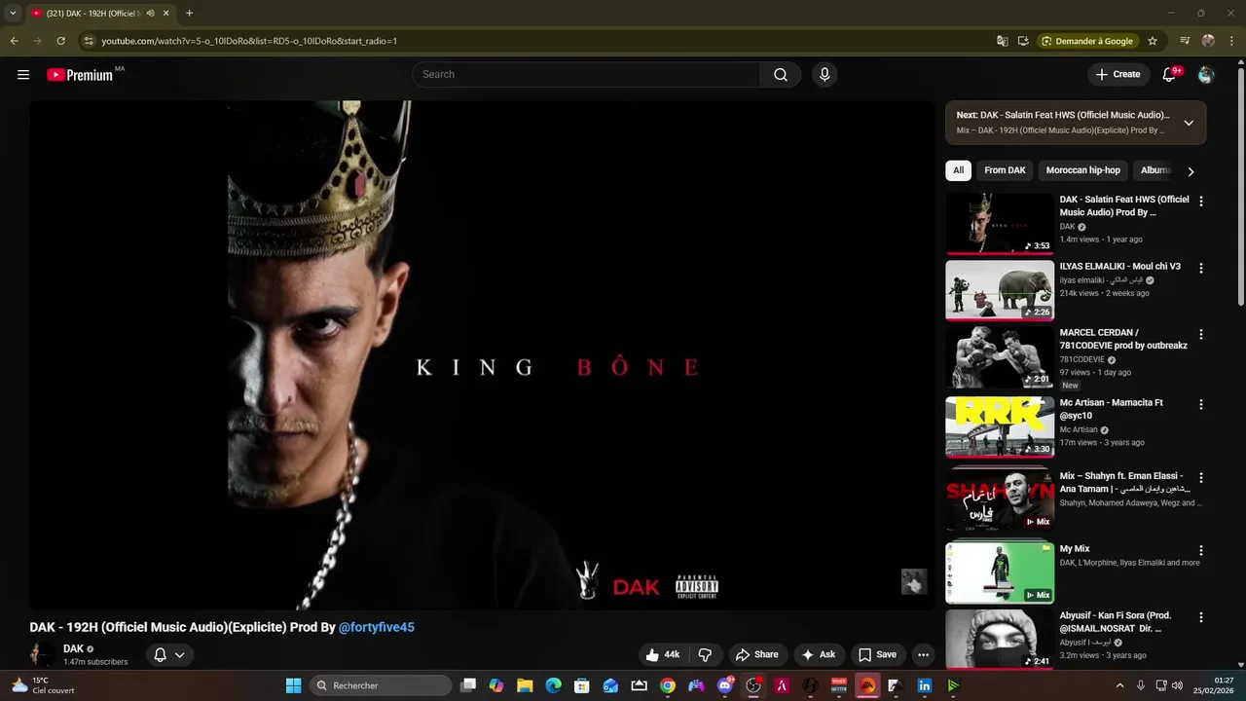Screen dimensions: 1246x701
Task: Select the From DAK filter chip
Action: [x=1005, y=170]
